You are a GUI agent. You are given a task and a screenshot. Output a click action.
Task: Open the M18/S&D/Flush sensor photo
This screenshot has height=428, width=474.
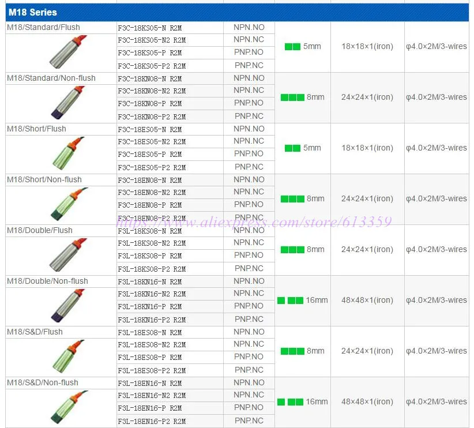point(68,356)
